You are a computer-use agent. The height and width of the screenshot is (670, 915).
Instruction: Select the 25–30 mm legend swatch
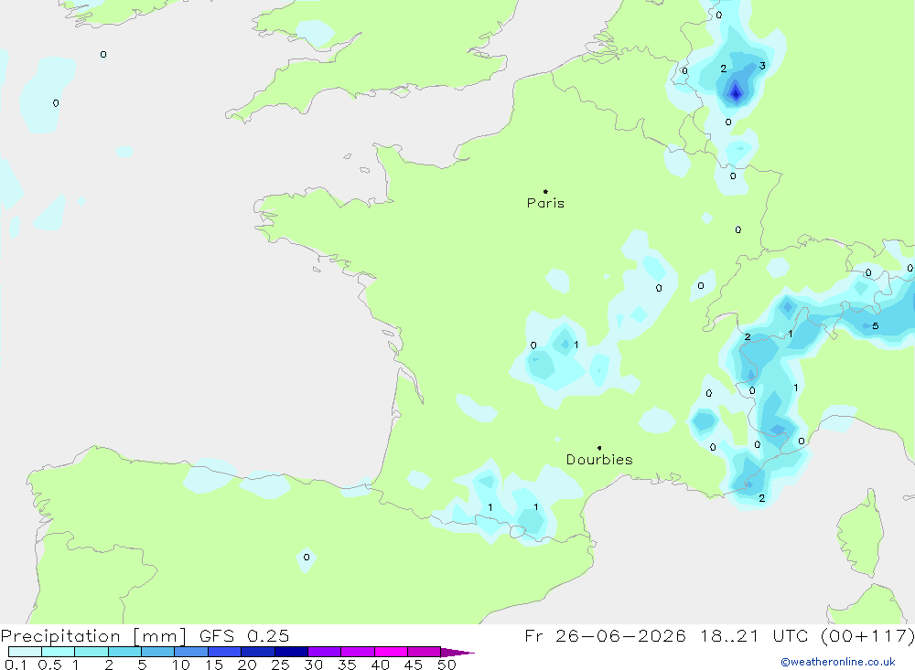[x=291, y=652]
